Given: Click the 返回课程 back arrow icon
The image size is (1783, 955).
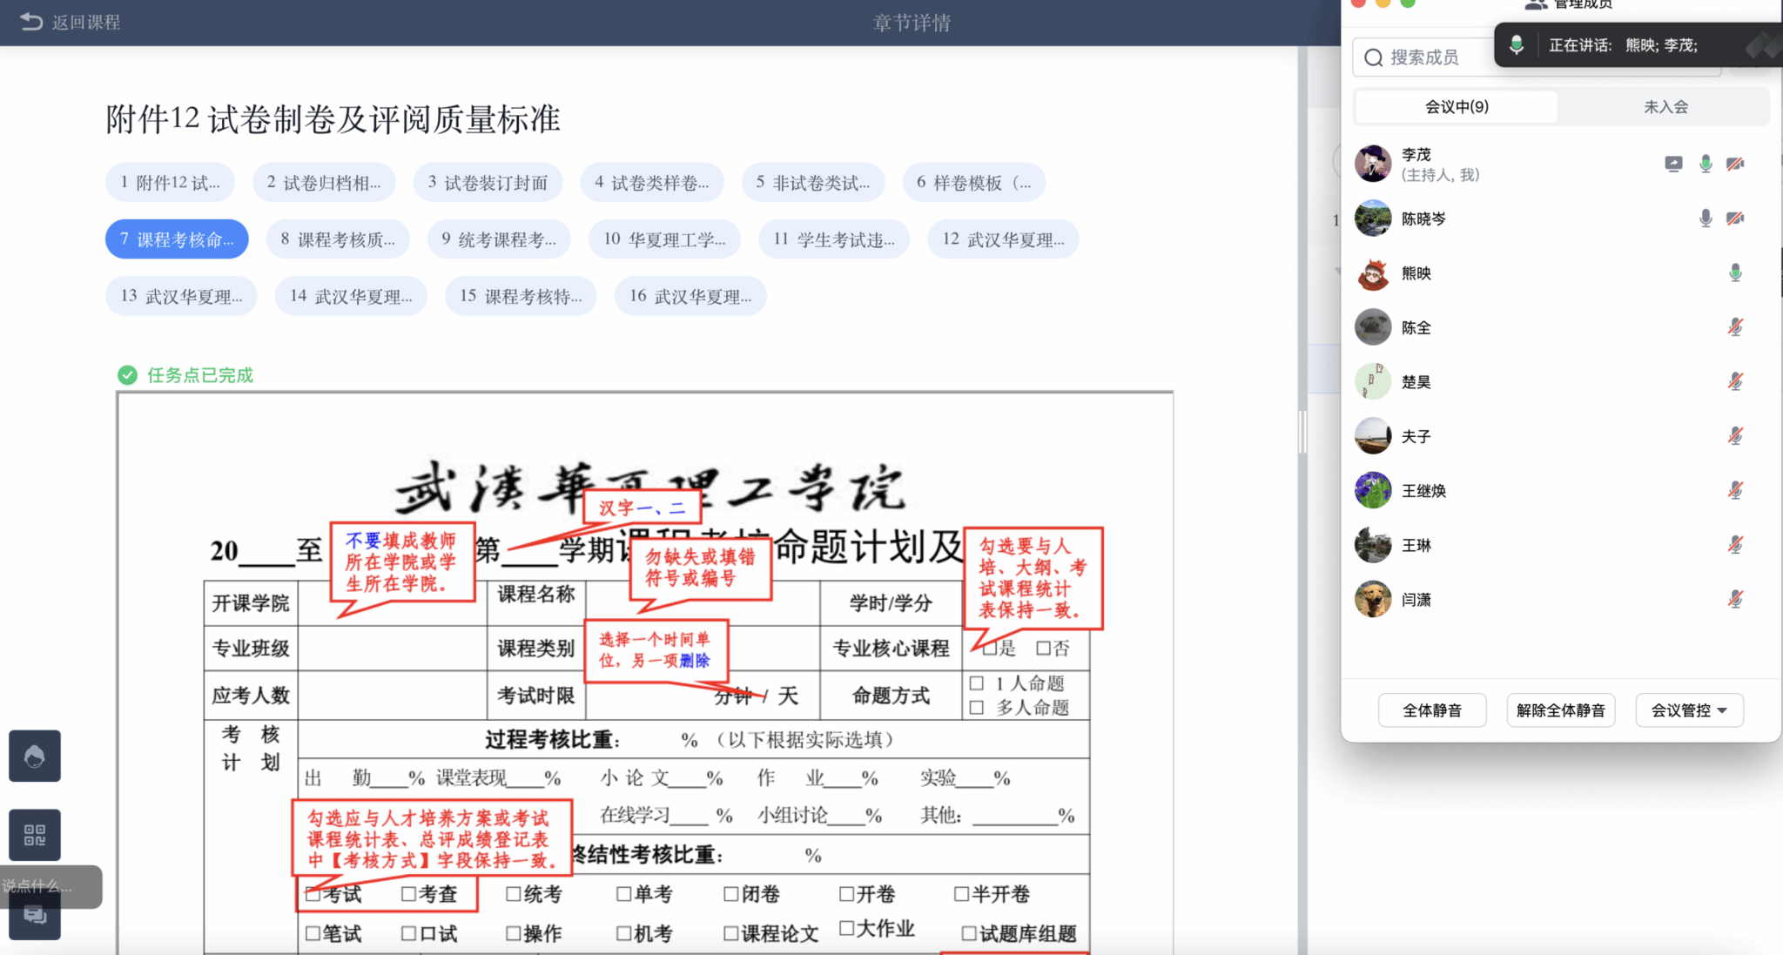Looking at the screenshot, I should click(30, 22).
